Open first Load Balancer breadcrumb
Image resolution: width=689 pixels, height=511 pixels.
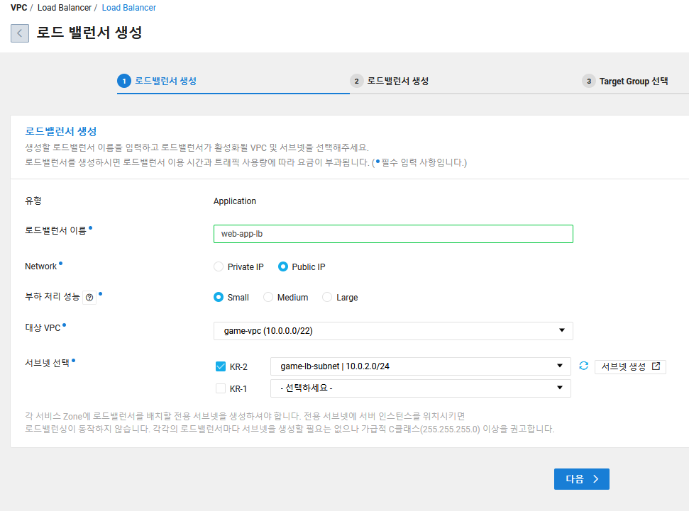click(x=65, y=8)
